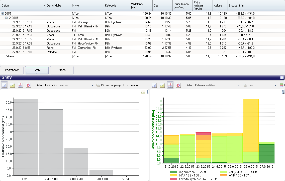The height and width of the screenshot is (181, 285).
Task: Select activity row 24.9.2015 18:35
Action: [x=142, y=39]
